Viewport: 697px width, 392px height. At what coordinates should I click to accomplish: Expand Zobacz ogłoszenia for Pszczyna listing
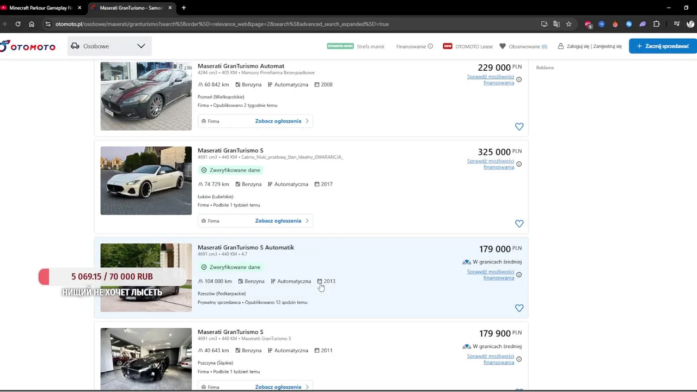(255, 387)
